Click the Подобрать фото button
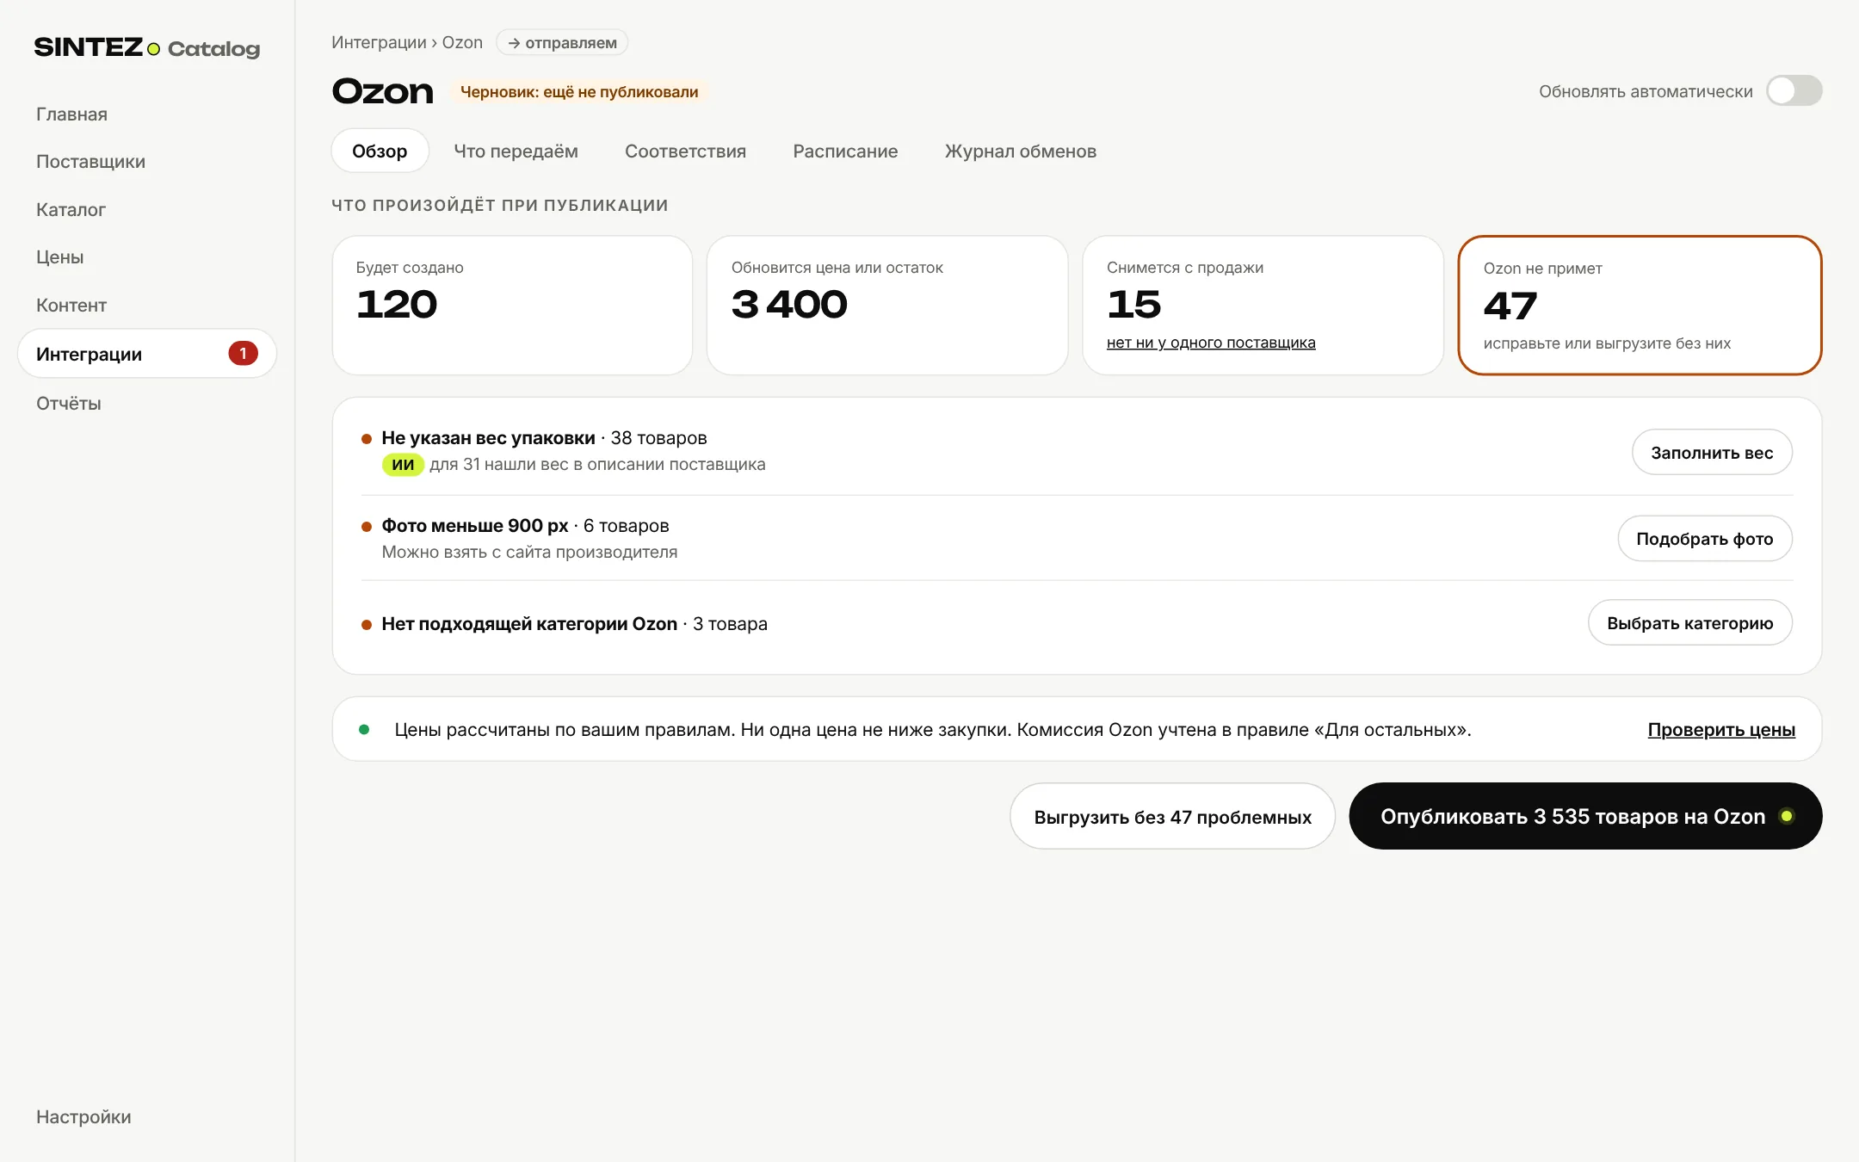Viewport: 1859px width, 1162px height. click(1705, 539)
